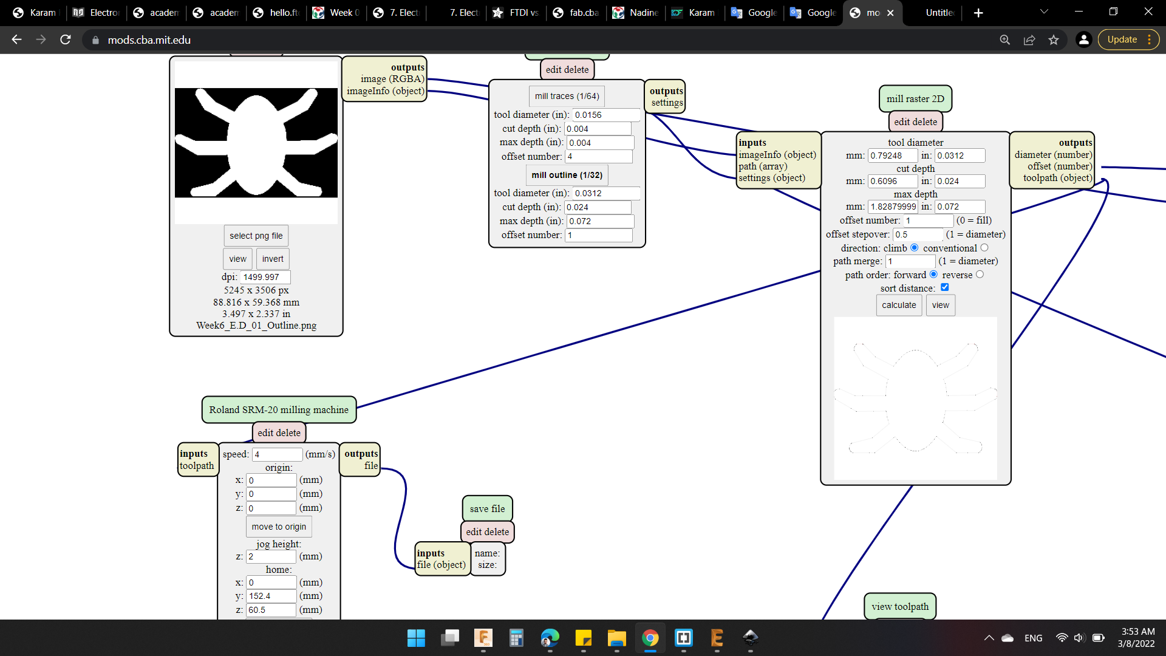Close the active mods tab

(x=890, y=13)
